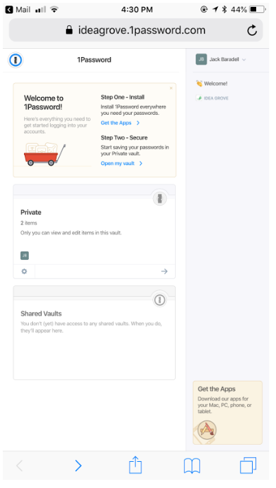Reload the page with the refresh icon
276x488 pixels.
tap(252, 30)
